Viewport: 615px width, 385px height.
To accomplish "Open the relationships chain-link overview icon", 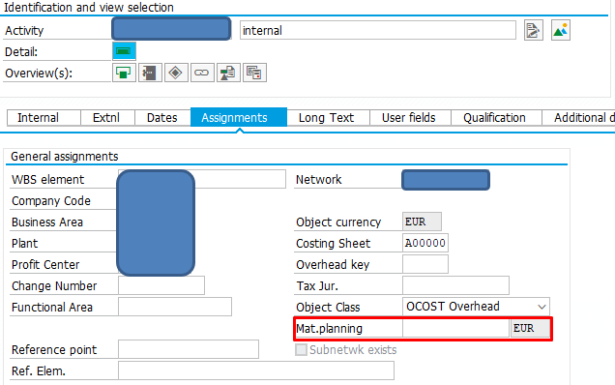I will tap(202, 73).
